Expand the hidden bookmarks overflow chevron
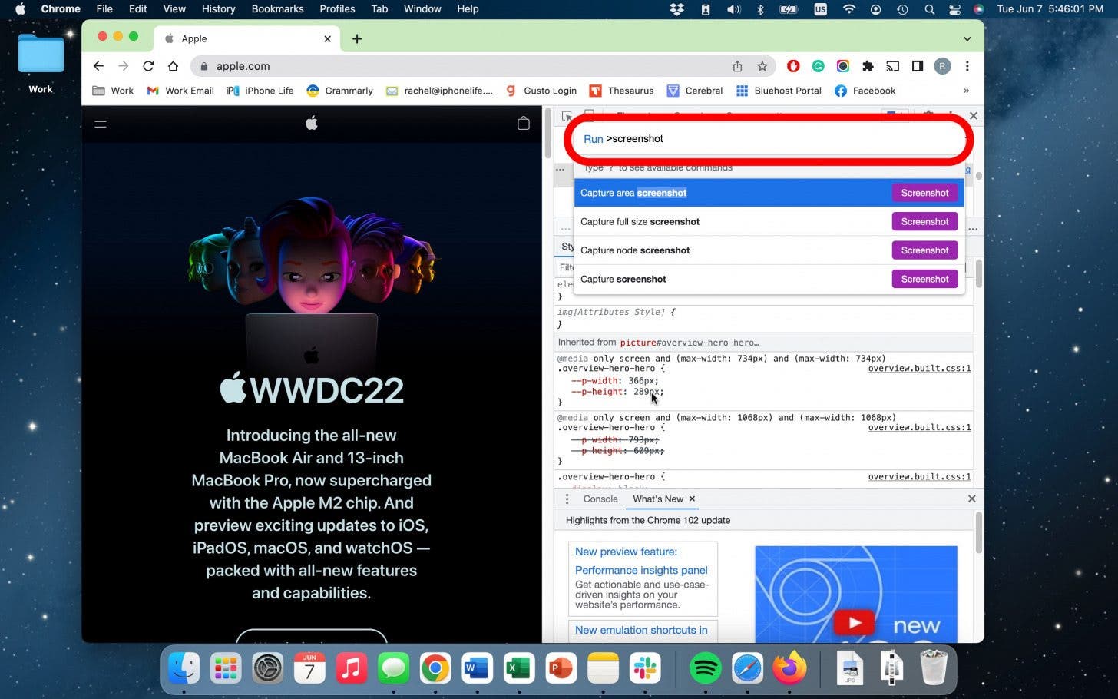Screen dimensions: 1118x699 (x=966, y=91)
